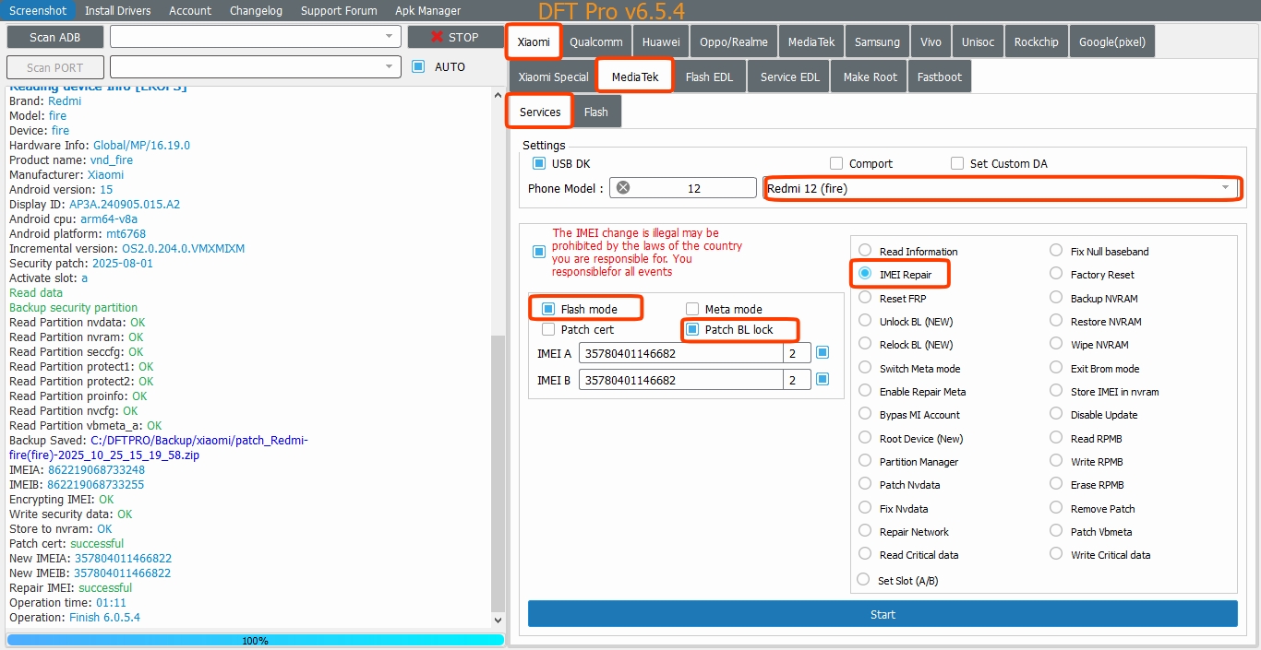1261x650 pixels.
Task: Open the Oppo/Realme tab
Action: (x=734, y=41)
